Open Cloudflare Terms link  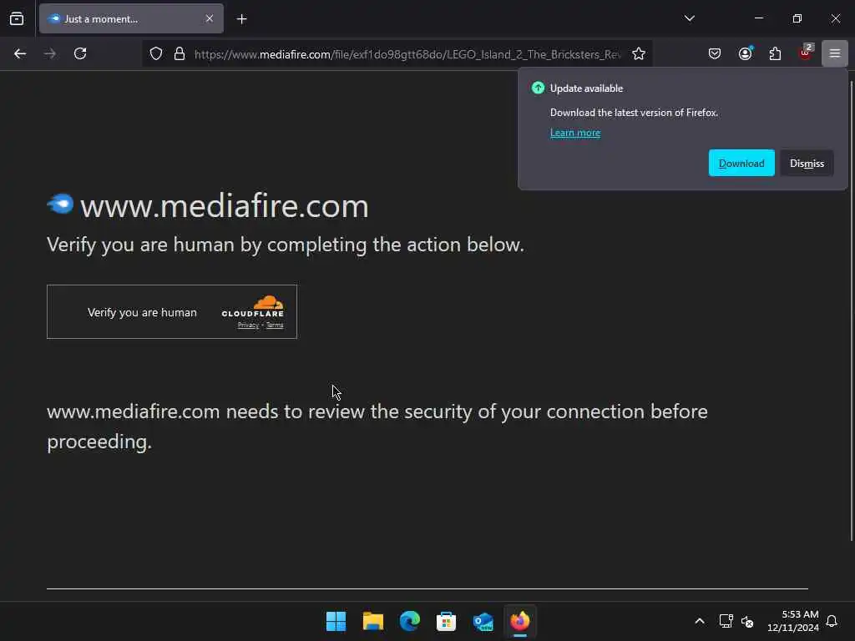tap(275, 325)
